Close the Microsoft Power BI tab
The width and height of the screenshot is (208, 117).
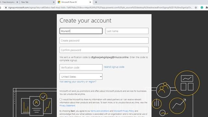point(90,2)
